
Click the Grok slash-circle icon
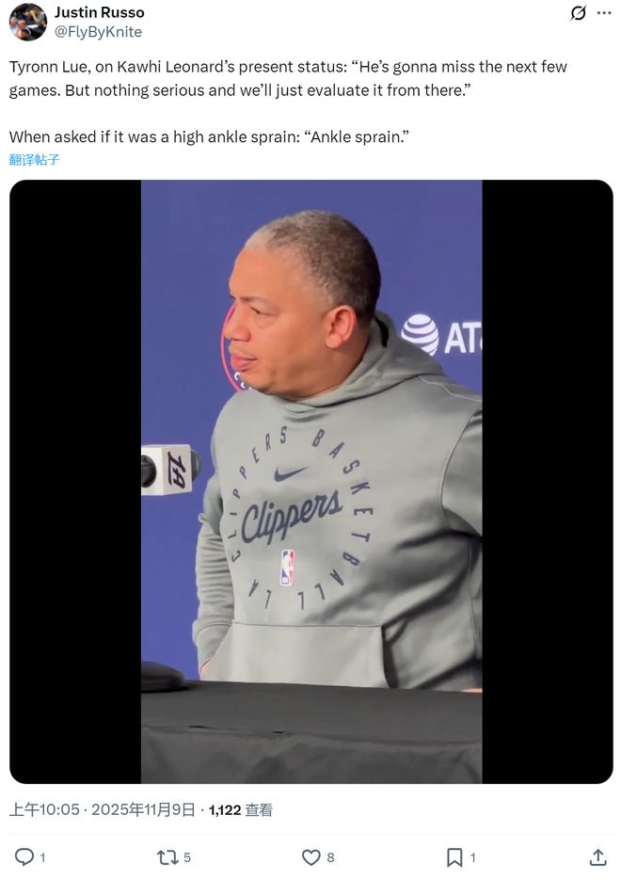coord(578,12)
